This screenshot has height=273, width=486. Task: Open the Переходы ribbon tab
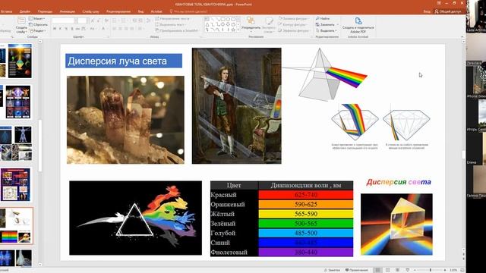[x=46, y=11]
